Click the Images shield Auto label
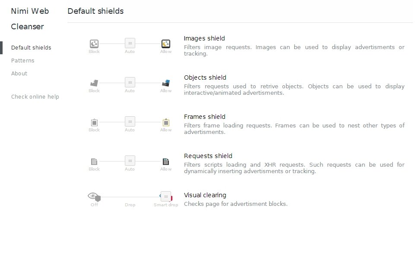Screen dimensions: 419x267 click(x=130, y=51)
